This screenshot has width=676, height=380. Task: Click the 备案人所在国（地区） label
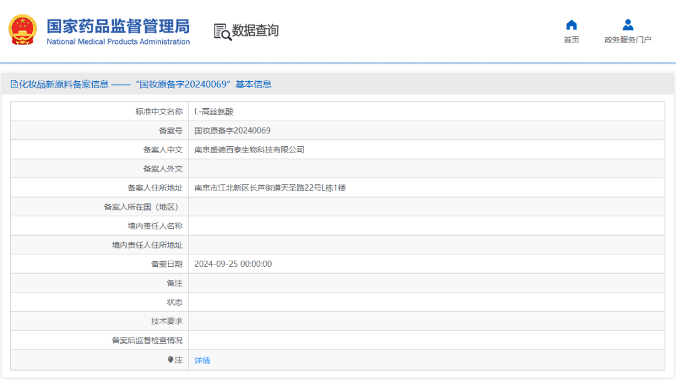coord(143,207)
